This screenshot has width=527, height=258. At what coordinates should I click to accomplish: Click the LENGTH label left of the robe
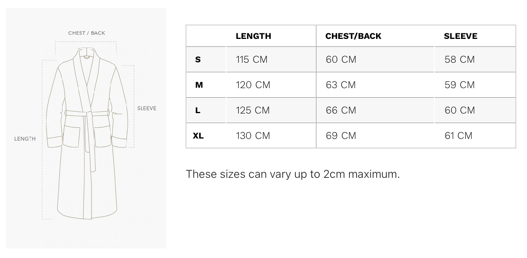click(x=25, y=139)
